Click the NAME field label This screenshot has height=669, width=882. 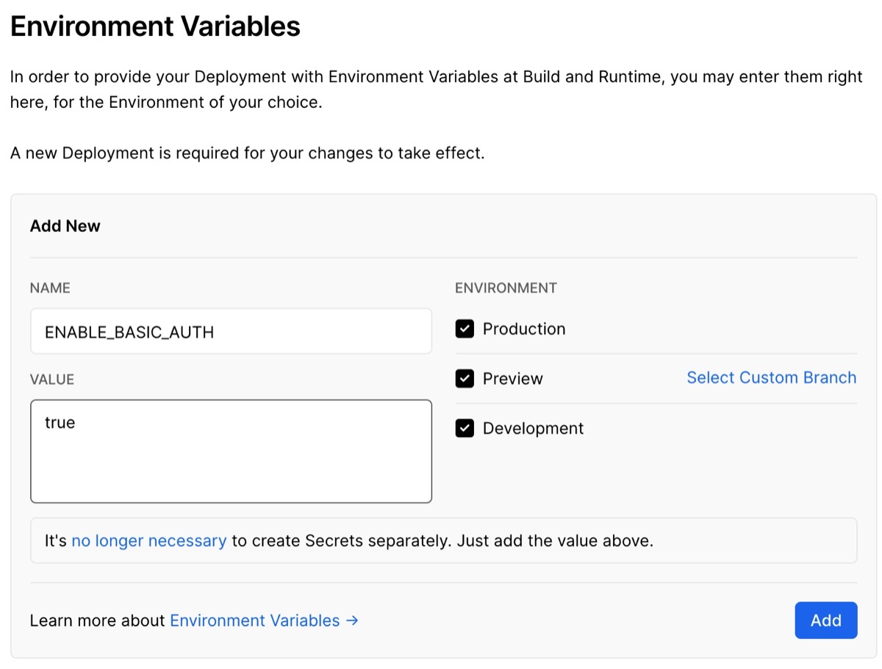click(49, 288)
